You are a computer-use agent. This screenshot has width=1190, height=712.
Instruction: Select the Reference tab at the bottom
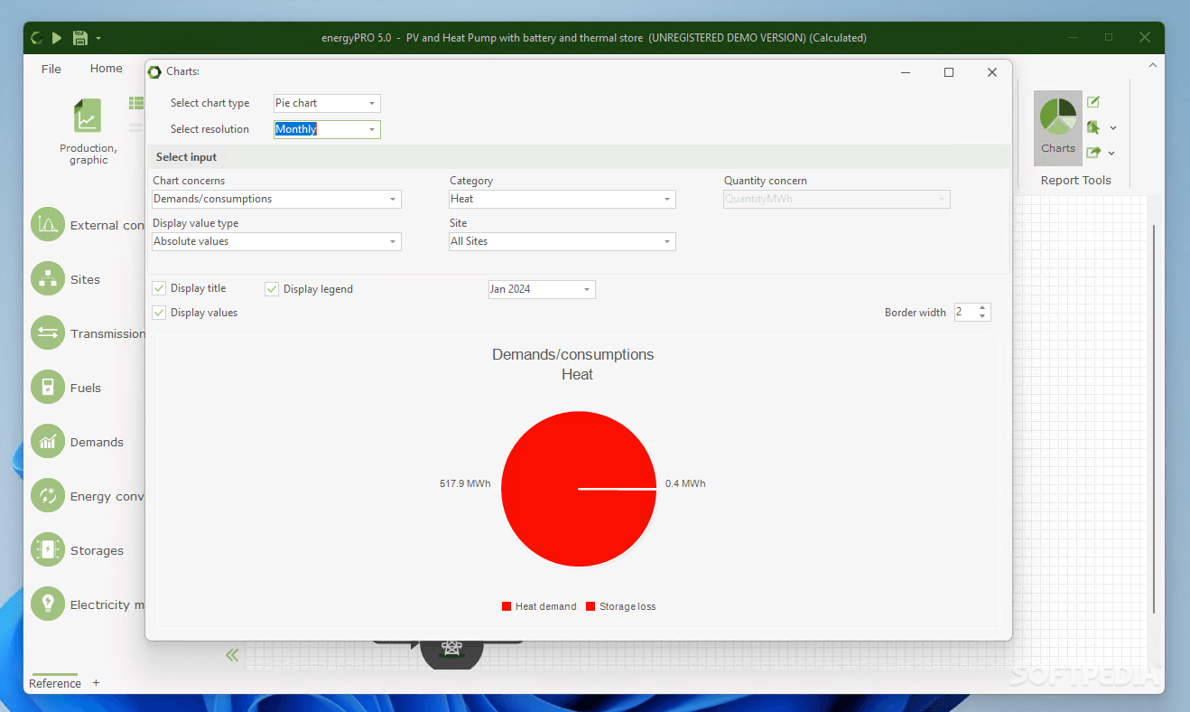55,683
